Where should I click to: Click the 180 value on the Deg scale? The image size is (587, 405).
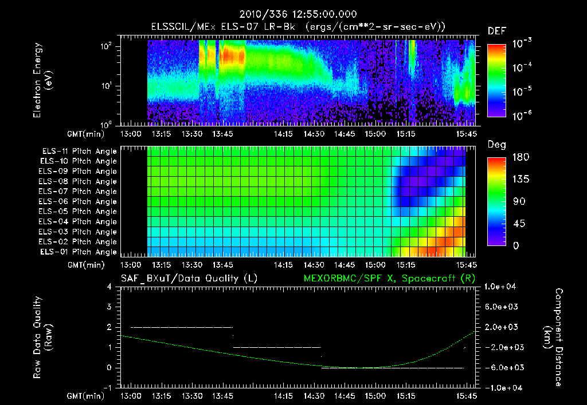(521, 157)
